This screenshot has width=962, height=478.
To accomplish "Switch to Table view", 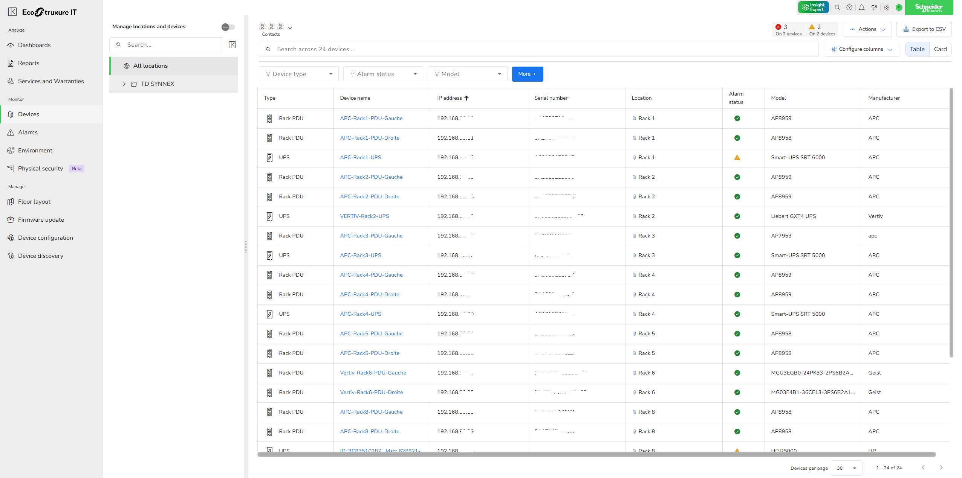I will (x=917, y=49).
